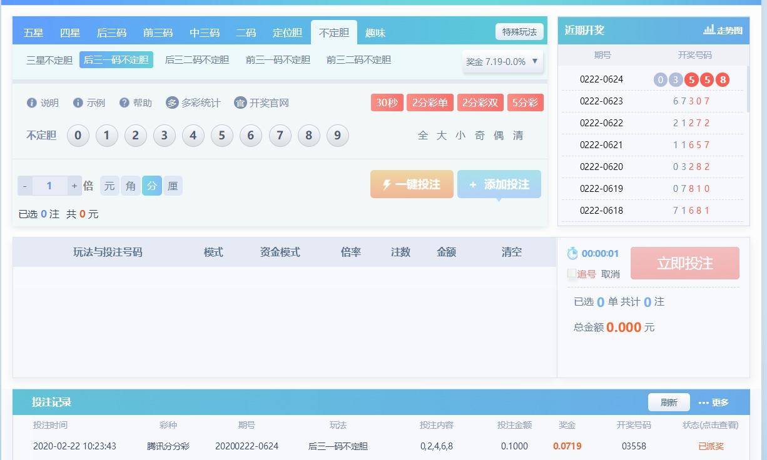Set the 厘 currency unit
This screenshot has width=767, height=460.
coord(173,186)
